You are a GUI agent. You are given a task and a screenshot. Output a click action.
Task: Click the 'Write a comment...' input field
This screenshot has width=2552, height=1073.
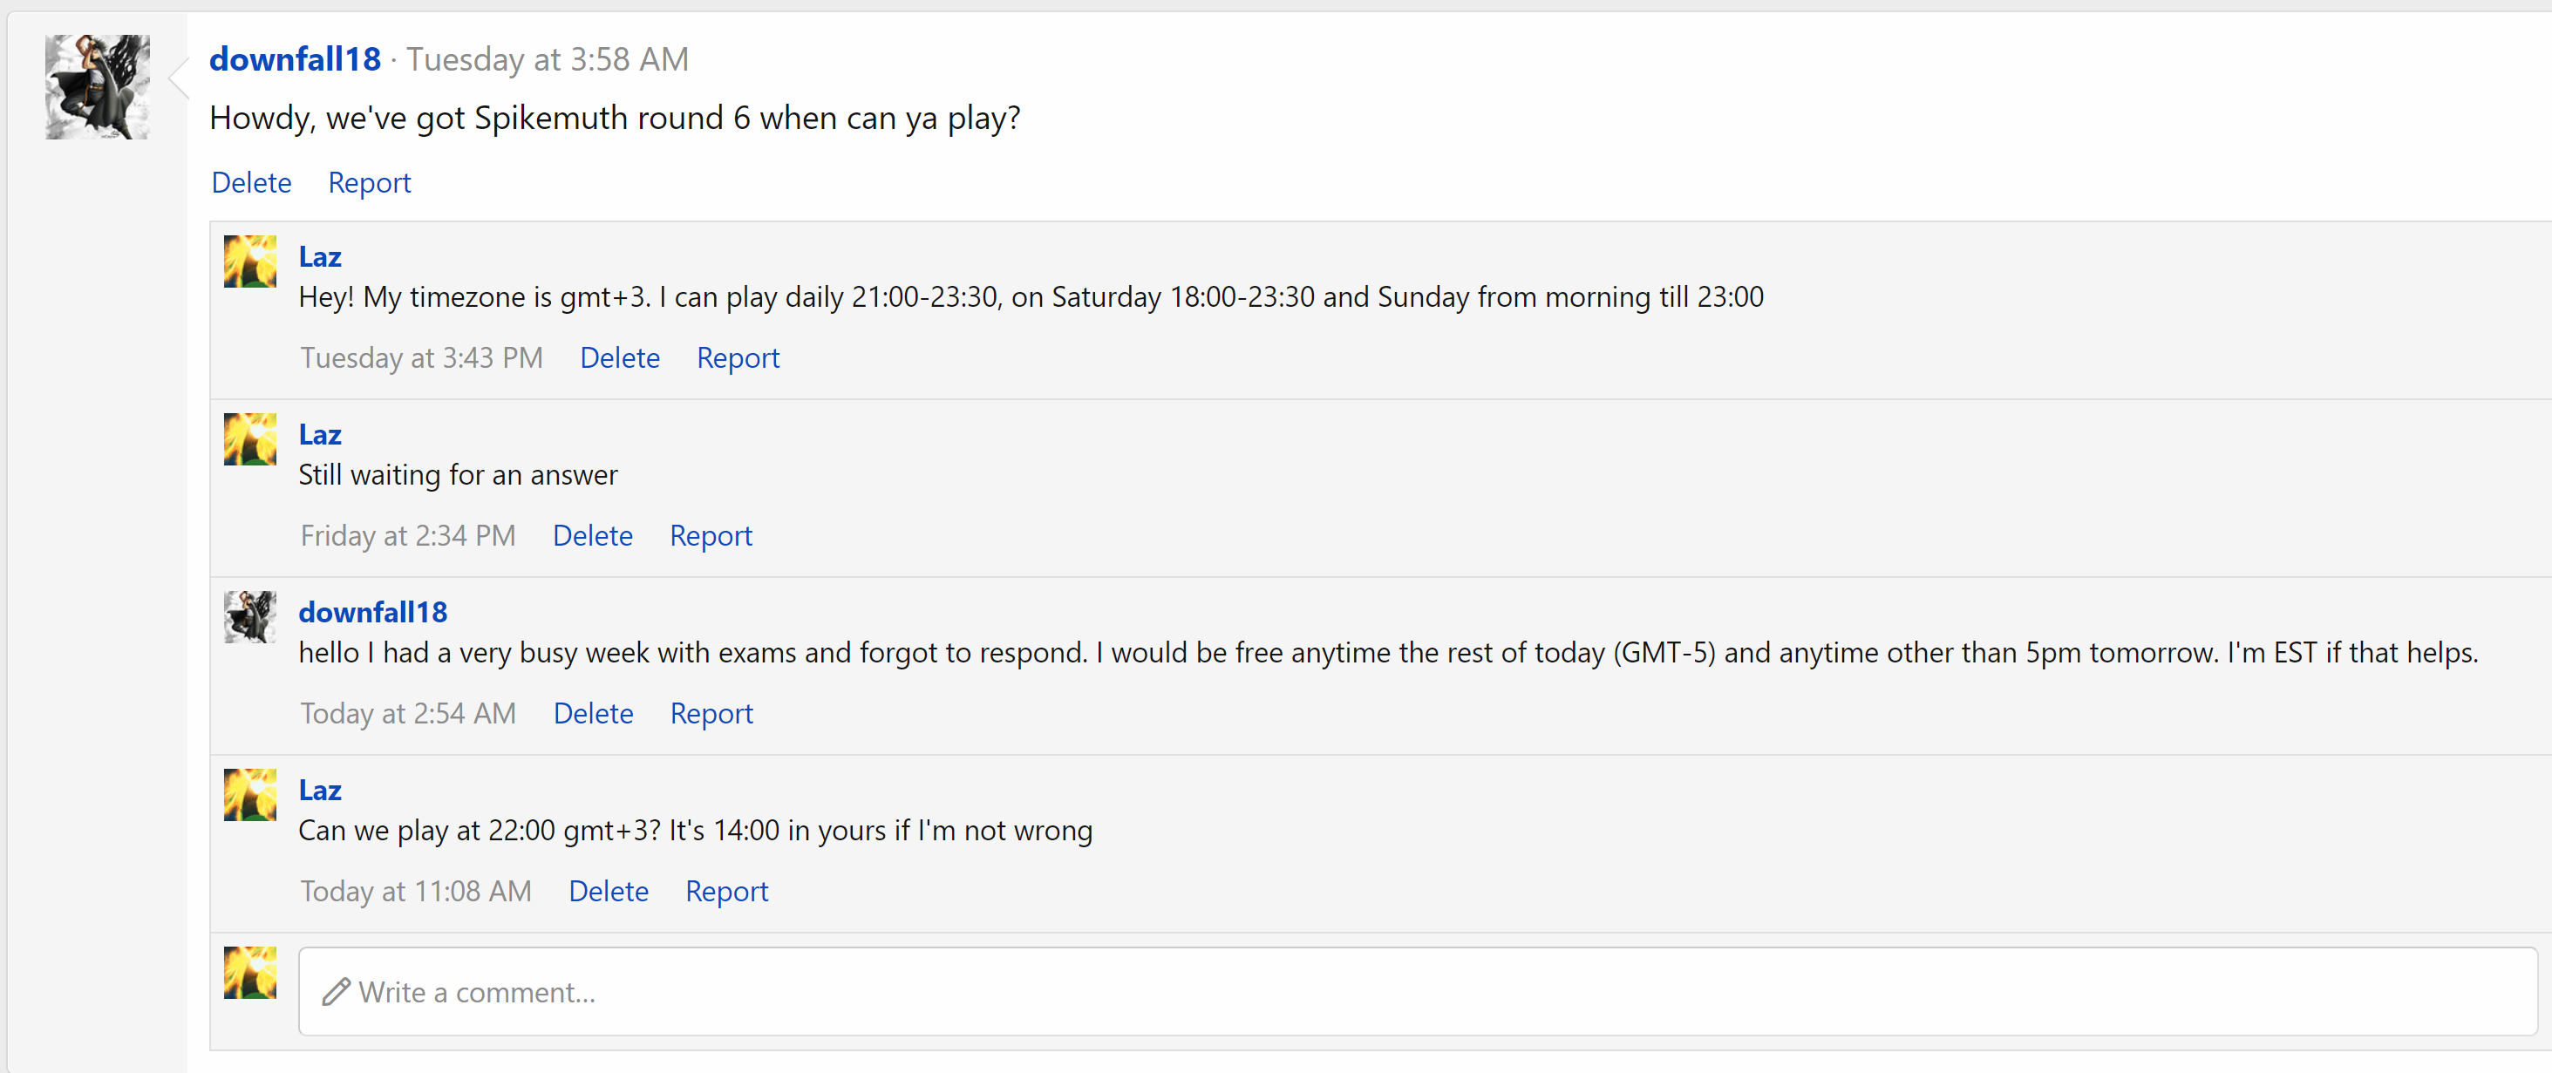click(x=1418, y=992)
